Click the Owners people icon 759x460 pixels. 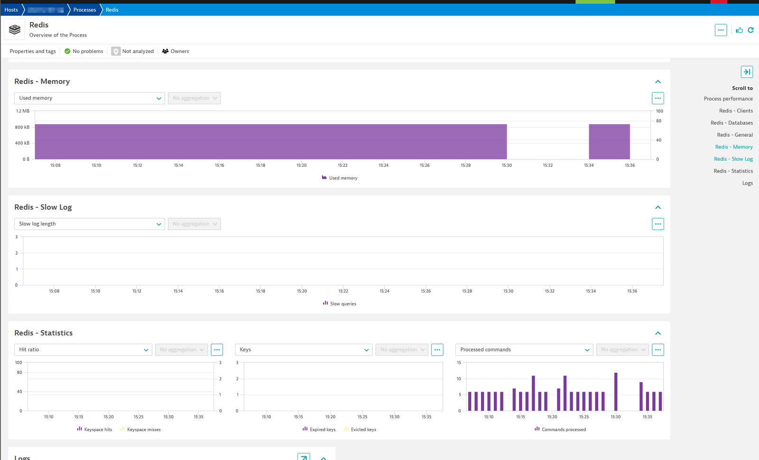tap(165, 51)
